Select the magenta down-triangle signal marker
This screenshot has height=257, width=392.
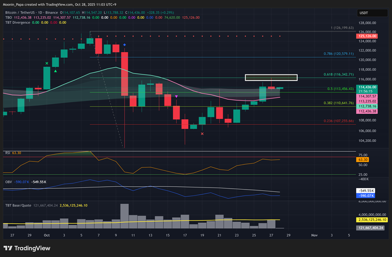[x=177, y=96]
